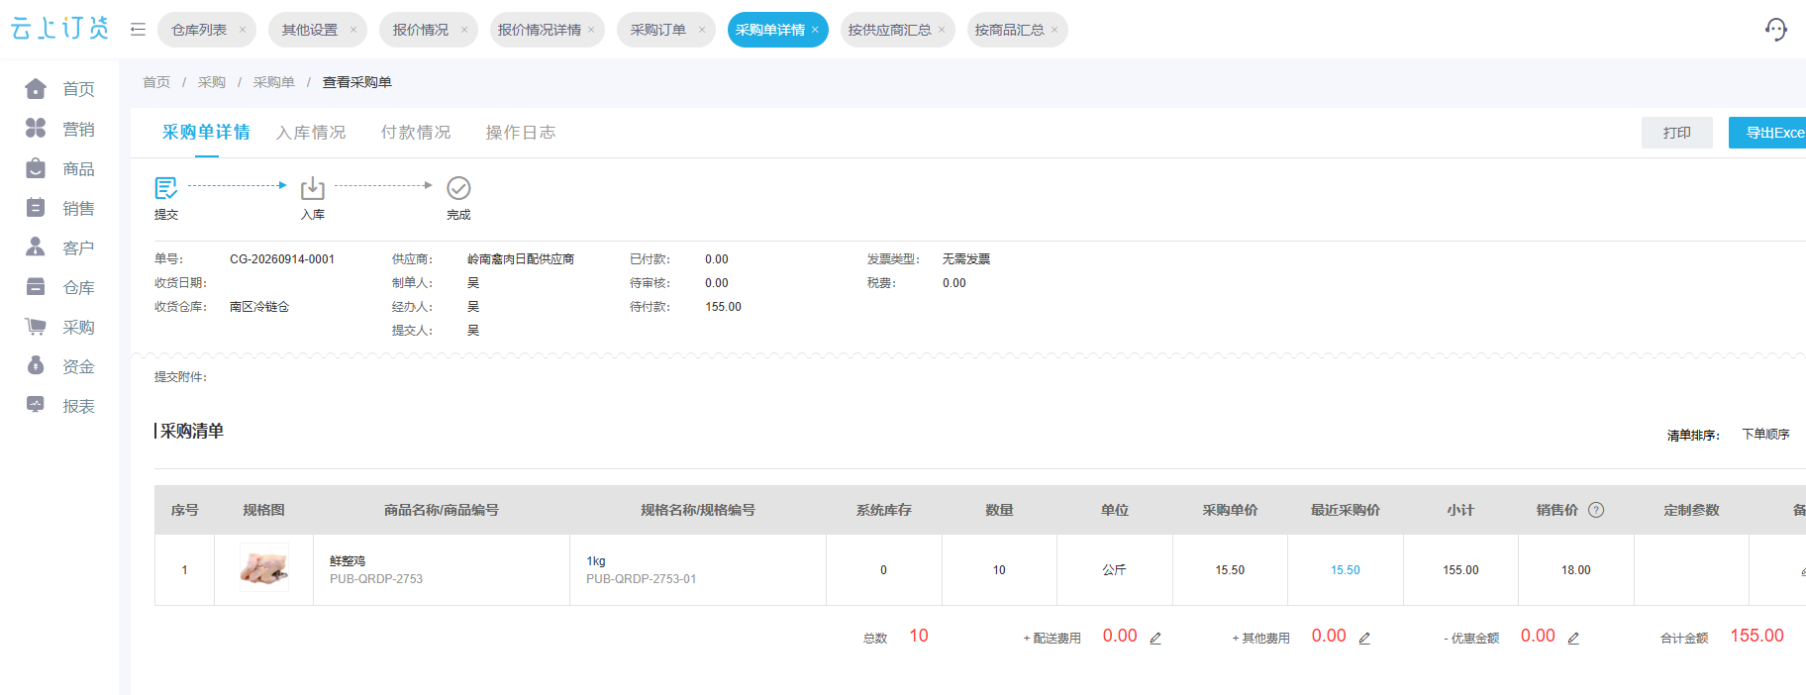
Task: Open 采购 purchasing module in sidebar
Action: [59, 327]
